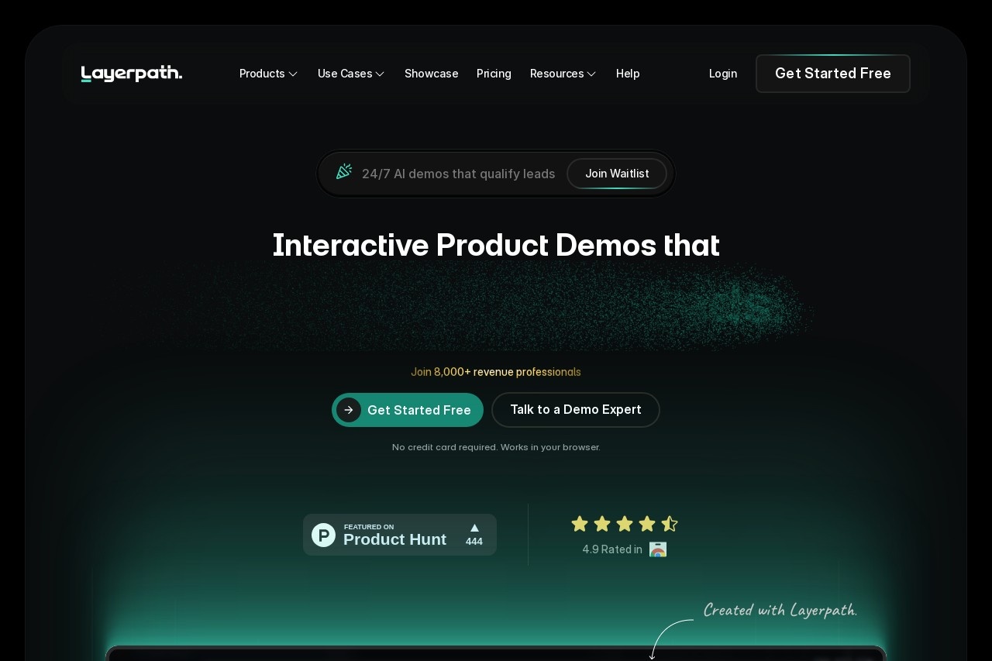Click header Get Started Free button
The width and height of the screenshot is (992, 661).
pos(833,74)
